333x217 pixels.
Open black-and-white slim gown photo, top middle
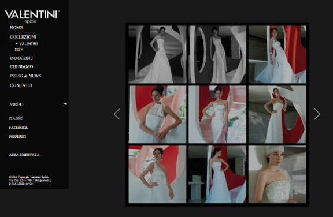coord(217,54)
